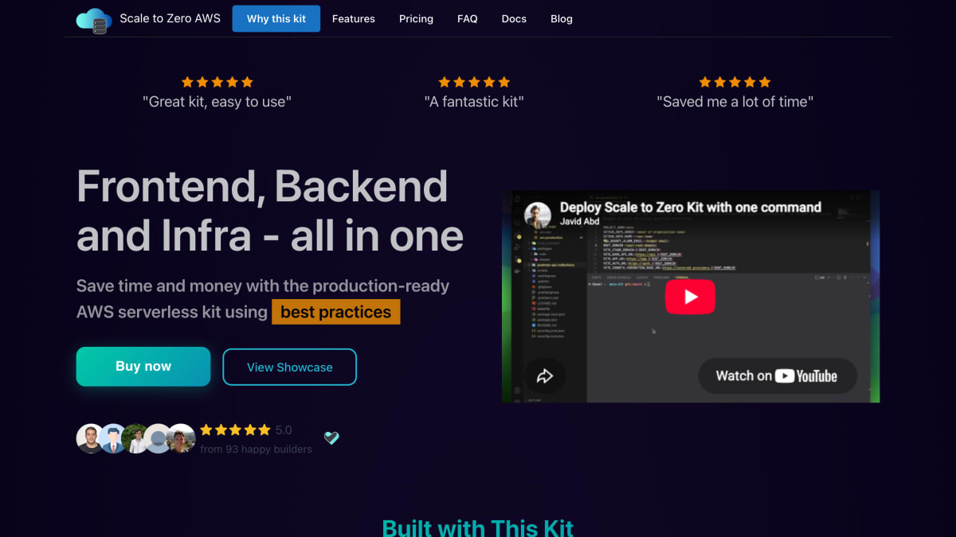Viewport: 956px width, 537px height.
Task: Click Watch on YouTube button
Action: click(778, 376)
